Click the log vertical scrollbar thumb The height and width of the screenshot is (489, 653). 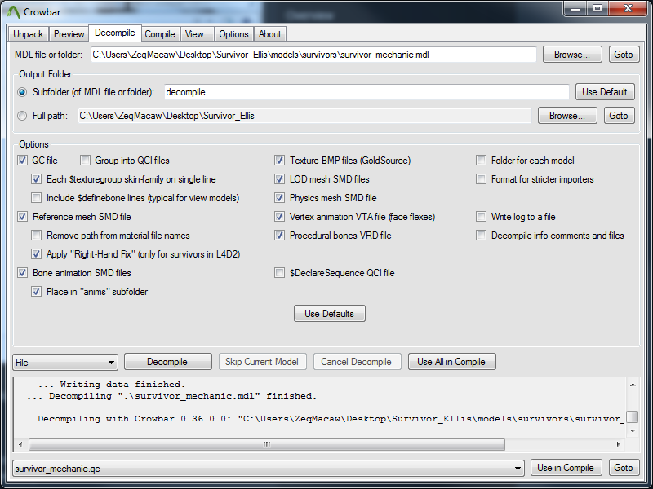click(633, 416)
